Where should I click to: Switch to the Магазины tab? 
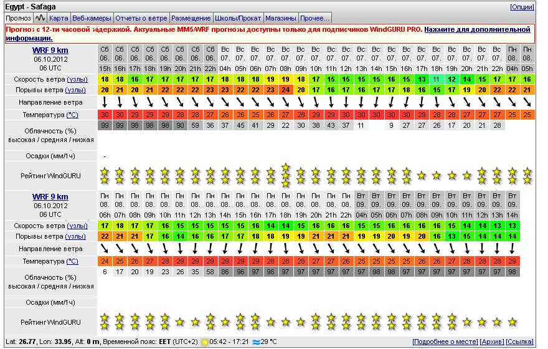point(281,18)
